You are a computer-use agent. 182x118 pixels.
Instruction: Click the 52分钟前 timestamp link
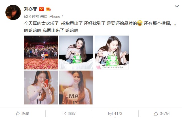(x=32, y=17)
